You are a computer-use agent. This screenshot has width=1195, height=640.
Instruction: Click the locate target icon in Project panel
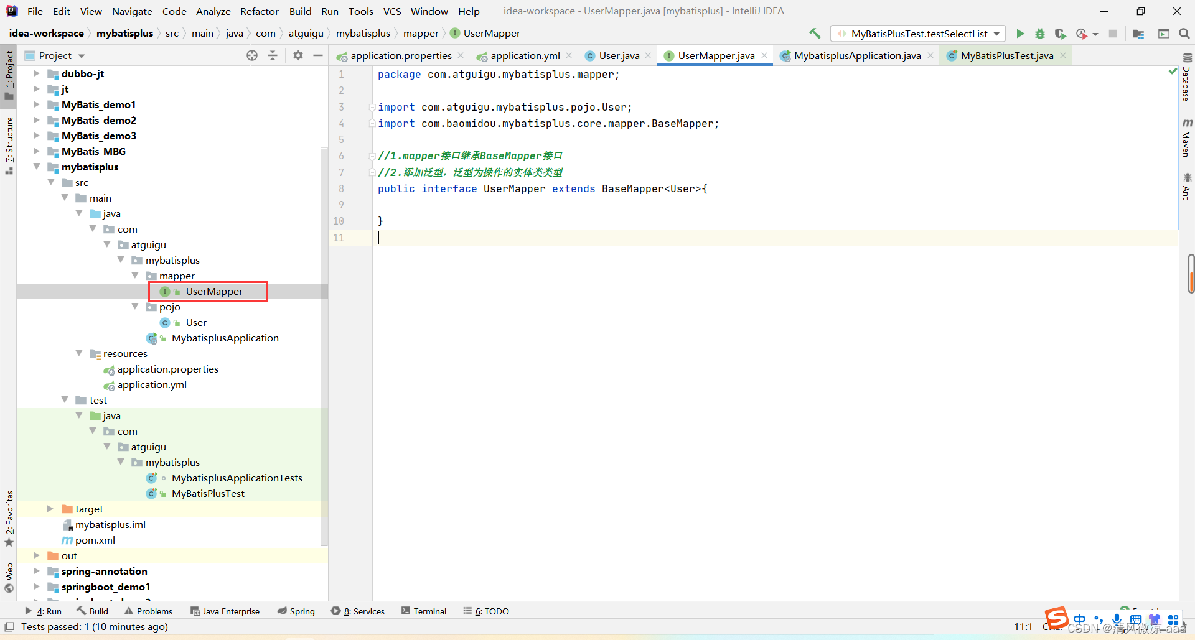pos(252,55)
